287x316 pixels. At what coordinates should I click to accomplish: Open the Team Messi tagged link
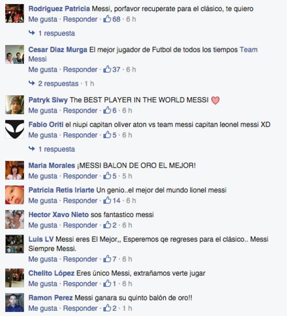tap(143, 54)
